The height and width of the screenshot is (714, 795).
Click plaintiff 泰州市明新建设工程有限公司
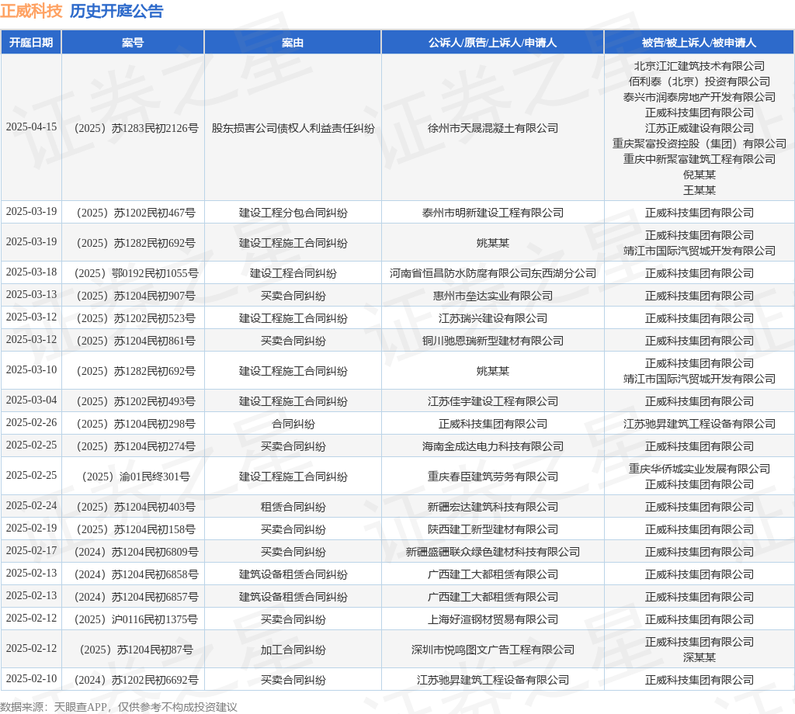coord(492,213)
